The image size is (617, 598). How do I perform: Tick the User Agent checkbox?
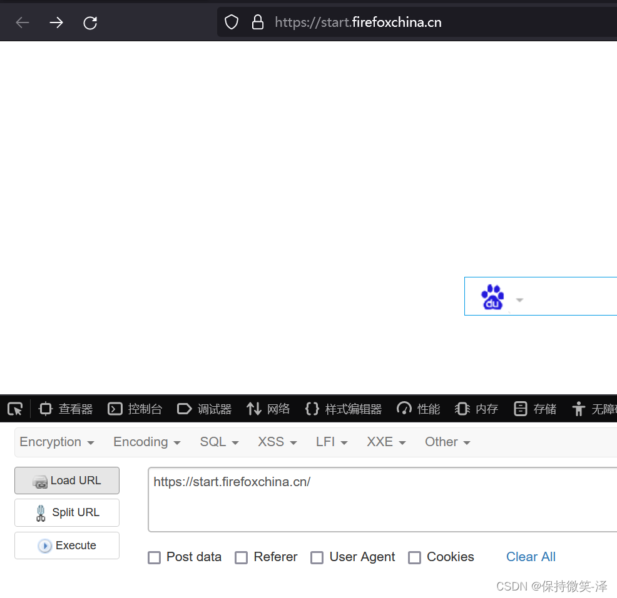[317, 557]
